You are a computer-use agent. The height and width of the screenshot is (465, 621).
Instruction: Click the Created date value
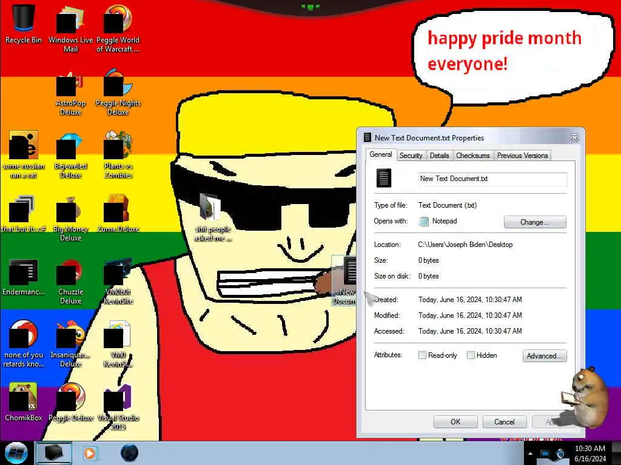470,300
